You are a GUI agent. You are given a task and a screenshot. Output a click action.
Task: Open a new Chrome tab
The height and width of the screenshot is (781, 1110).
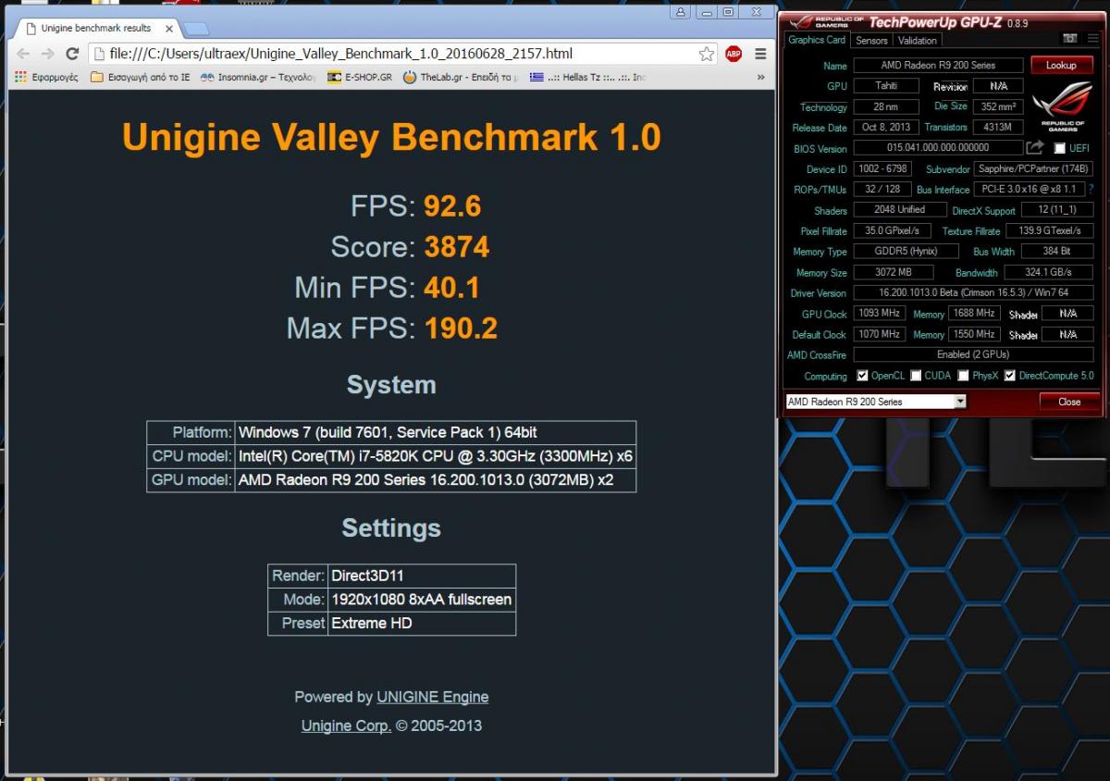pyautogui.click(x=196, y=29)
